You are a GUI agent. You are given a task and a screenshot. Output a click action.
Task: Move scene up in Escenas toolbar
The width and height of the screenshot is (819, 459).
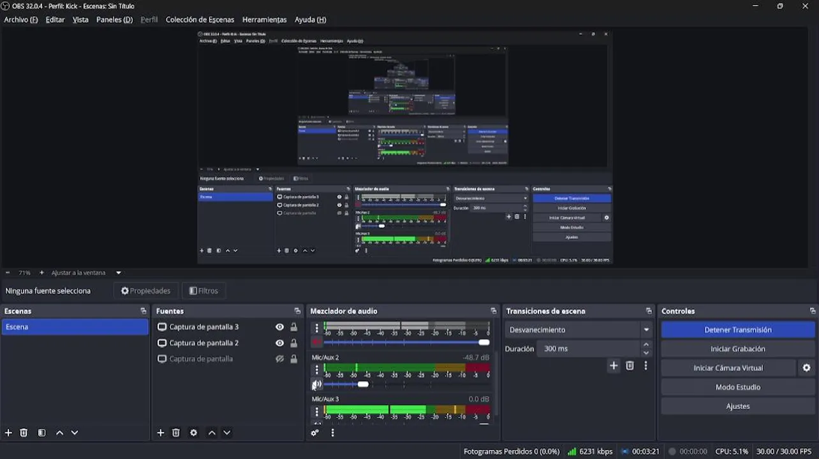59,432
